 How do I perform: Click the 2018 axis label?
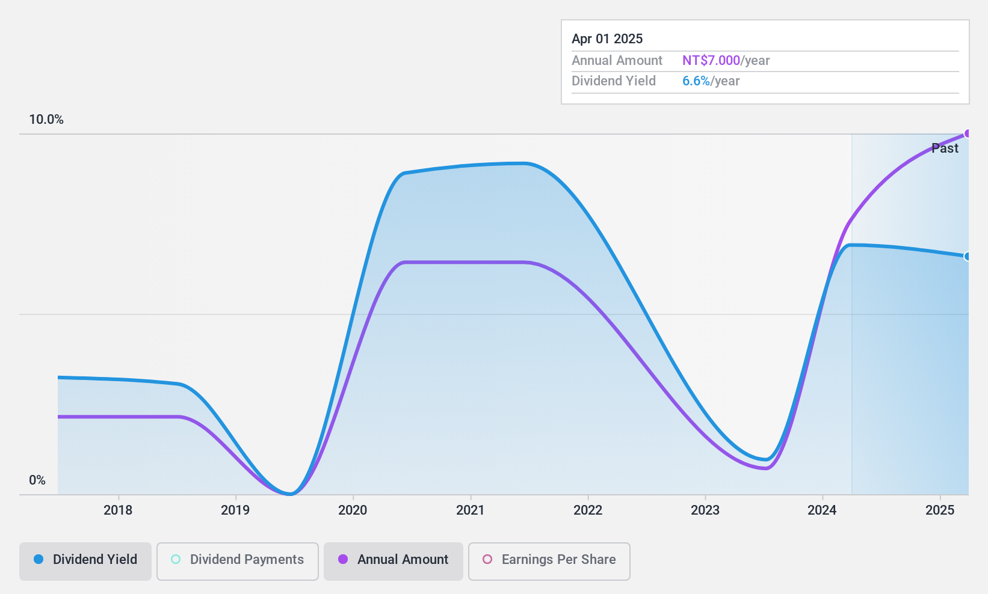[118, 510]
